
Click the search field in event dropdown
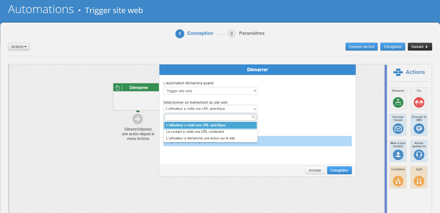pyautogui.click(x=208, y=117)
